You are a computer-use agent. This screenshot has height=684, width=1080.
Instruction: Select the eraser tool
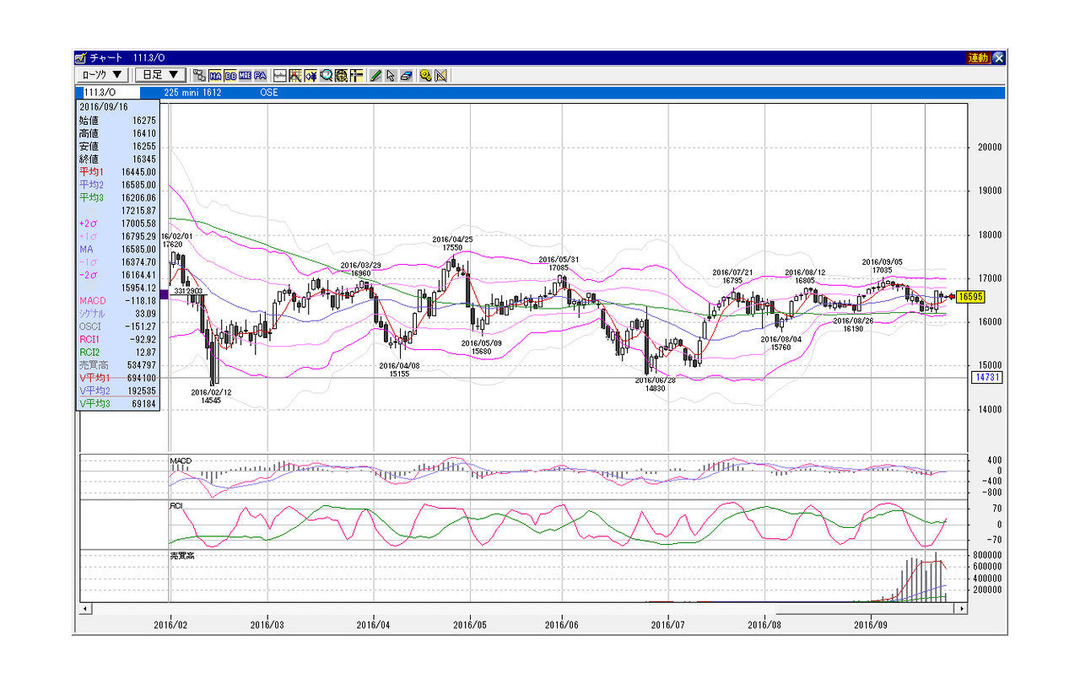tap(406, 75)
